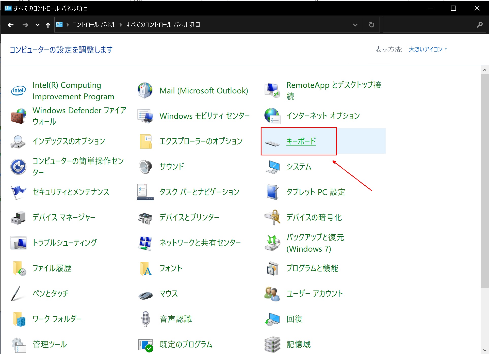Go up one level with the up arrow
Viewport: 489px width, 354px height.
48,25
